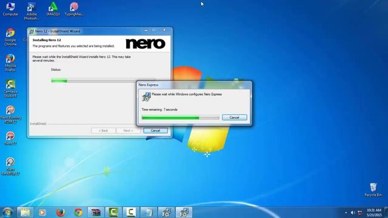Click the installer icon in the Nero Express dialog
This screenshot has height=218, width=388.
(x=146, y=97)
